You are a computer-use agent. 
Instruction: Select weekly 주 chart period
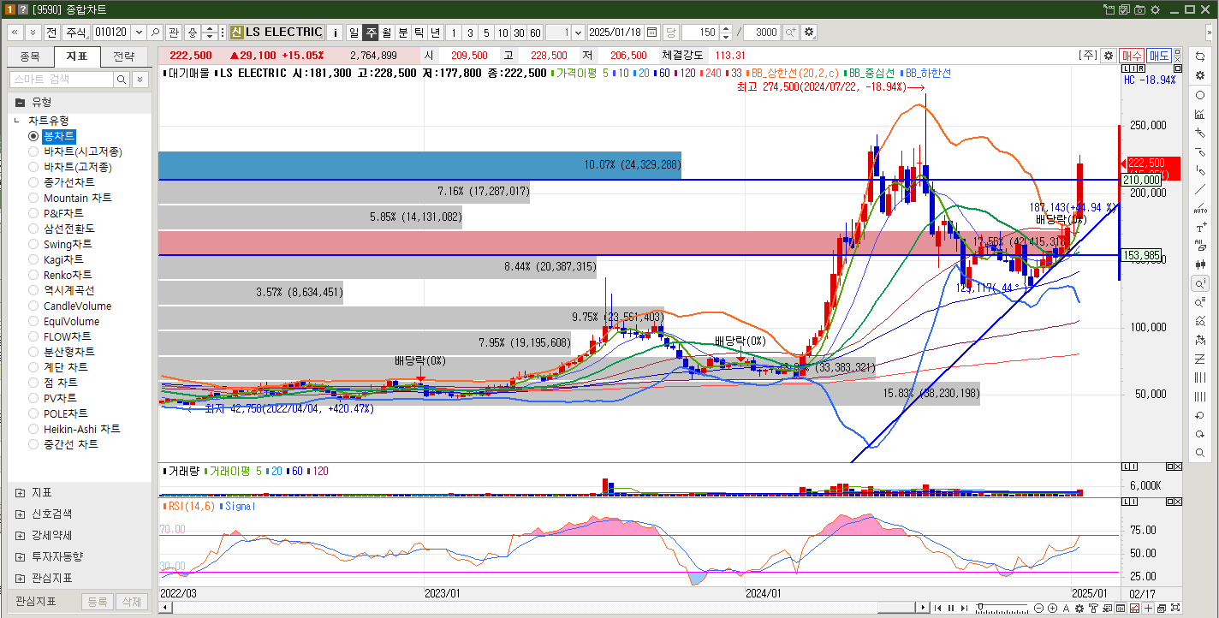pyautogui.click(x=370, y=32)
